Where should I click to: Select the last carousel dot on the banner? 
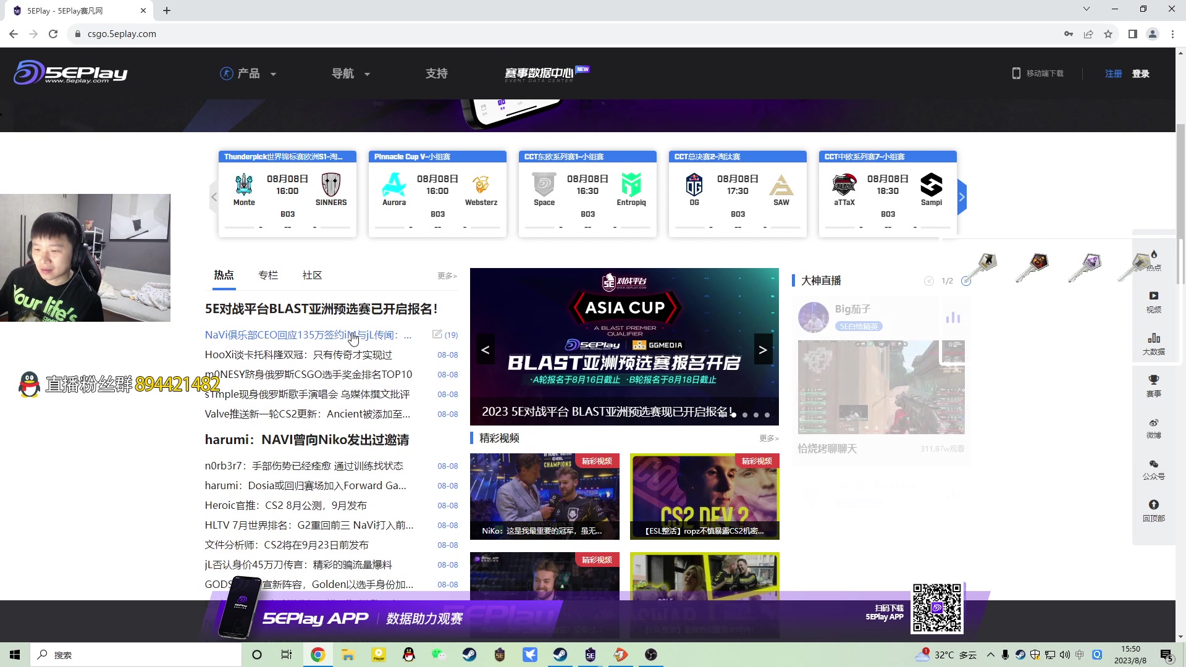pos(767,415)
